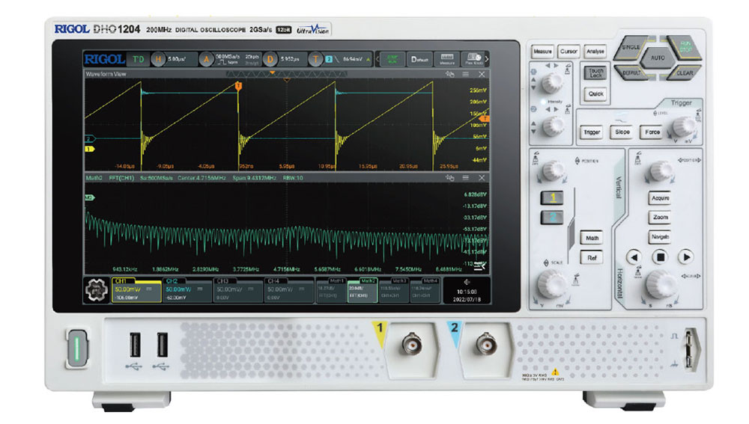Tap the gear function navigation icon on screen
The height and width of the screenshot is (424, 749).
coord(96,290)
